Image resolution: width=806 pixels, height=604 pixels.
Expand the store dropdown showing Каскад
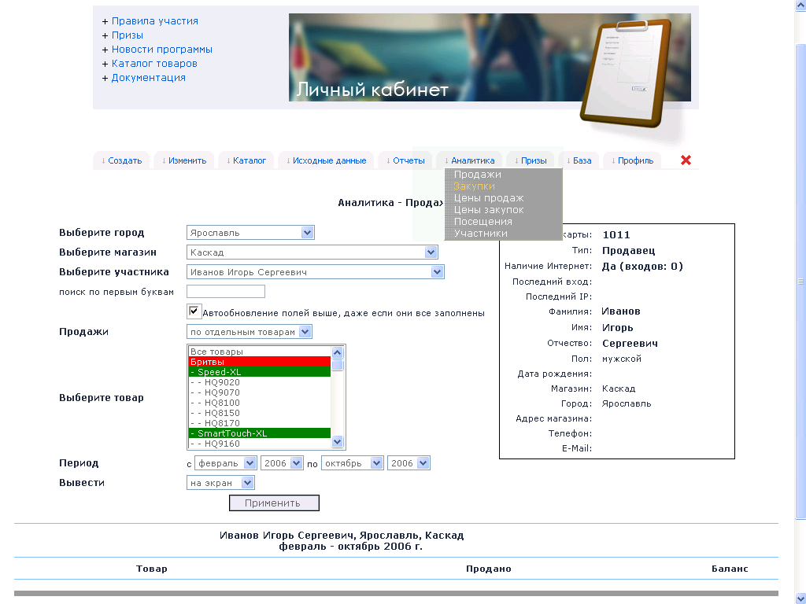pos(312,252)
